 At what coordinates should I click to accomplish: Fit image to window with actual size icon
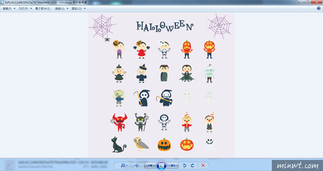click(x=137, y=165)
